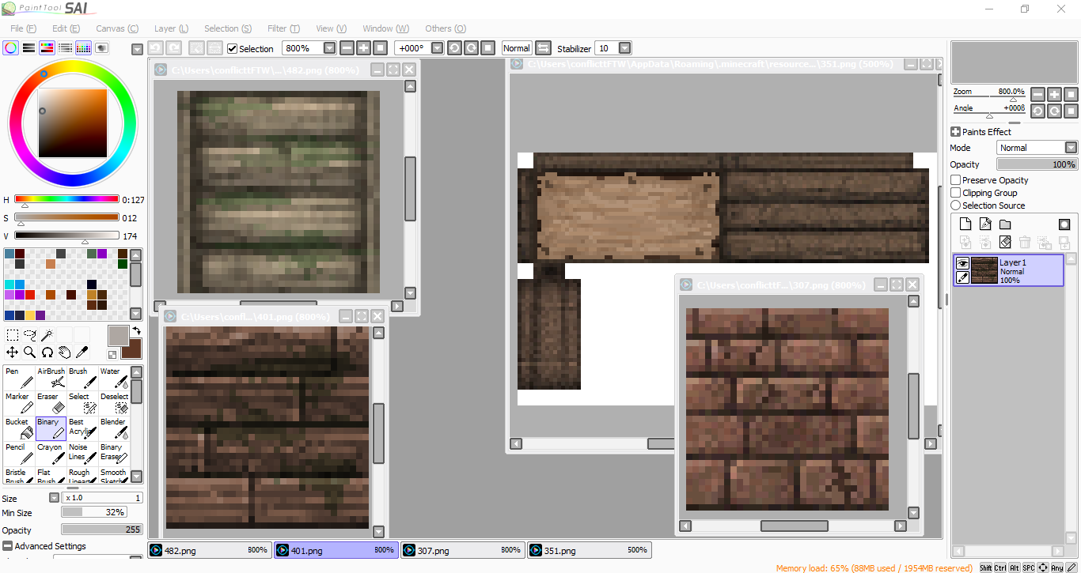
Task: Expand Advanced Settings section
Action: tap(8, 546)
